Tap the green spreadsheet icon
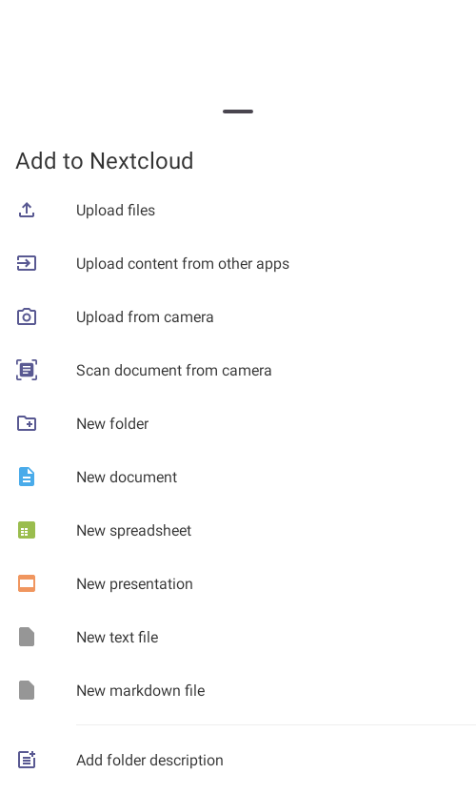The width and height of the screenshot is (476, 794). tap(27, 530)
